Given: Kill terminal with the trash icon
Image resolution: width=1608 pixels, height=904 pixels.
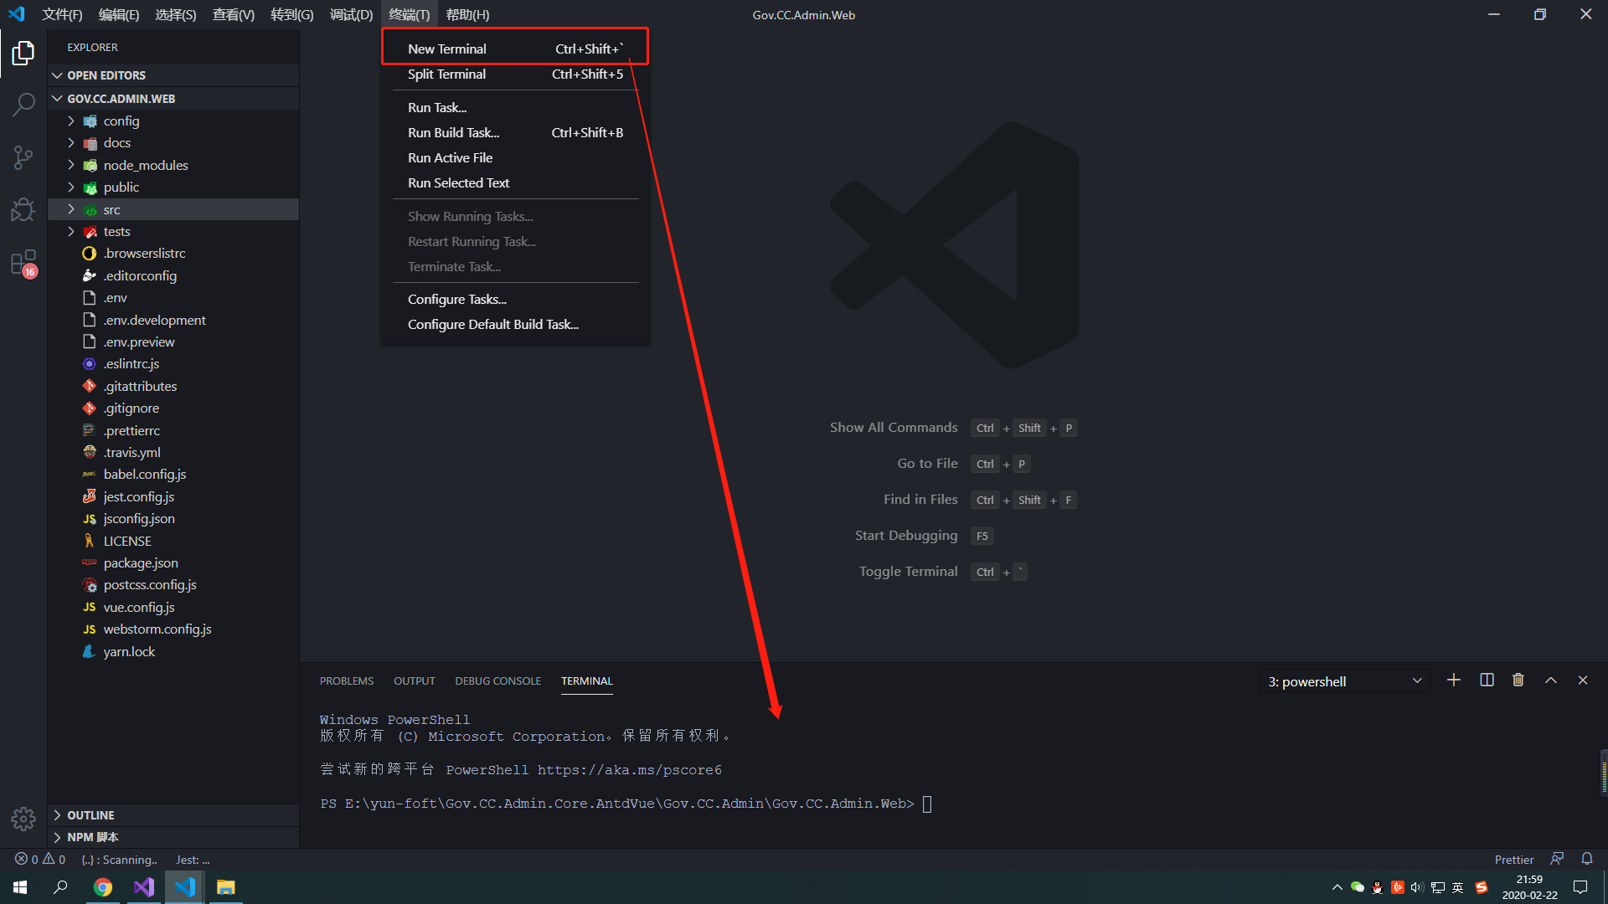Looking at the screenshot, I should pos(1518,681).
